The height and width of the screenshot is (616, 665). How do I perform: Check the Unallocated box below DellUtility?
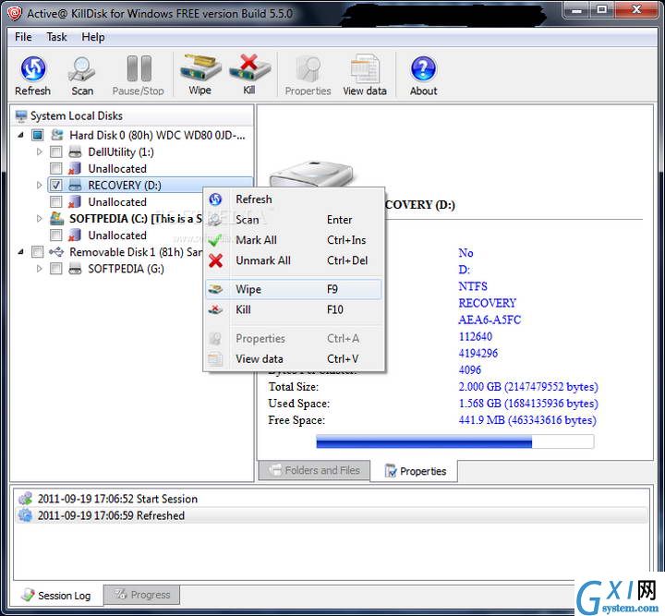point(56,169)
